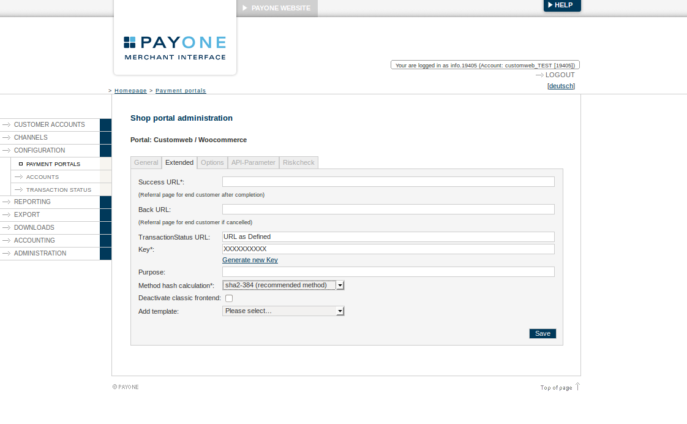Image resolution: width=687 pixels, height=424 pixels.
Task: Switch language via the deutsch link
Action: (561, 86)
